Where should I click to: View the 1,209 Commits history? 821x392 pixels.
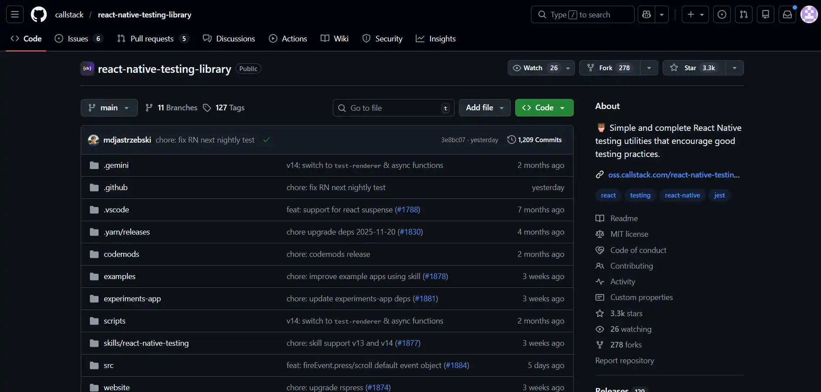click(x=534, y=140)
